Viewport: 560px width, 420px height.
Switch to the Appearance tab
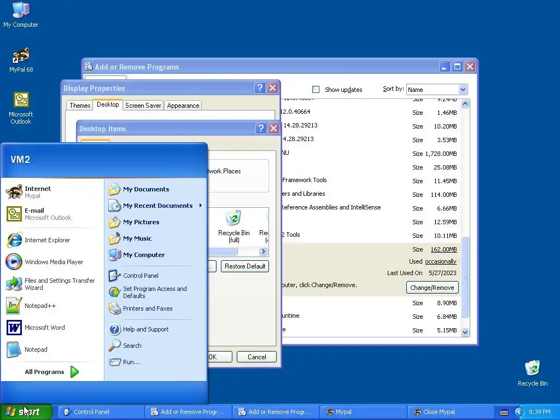[x=183, y=106]
